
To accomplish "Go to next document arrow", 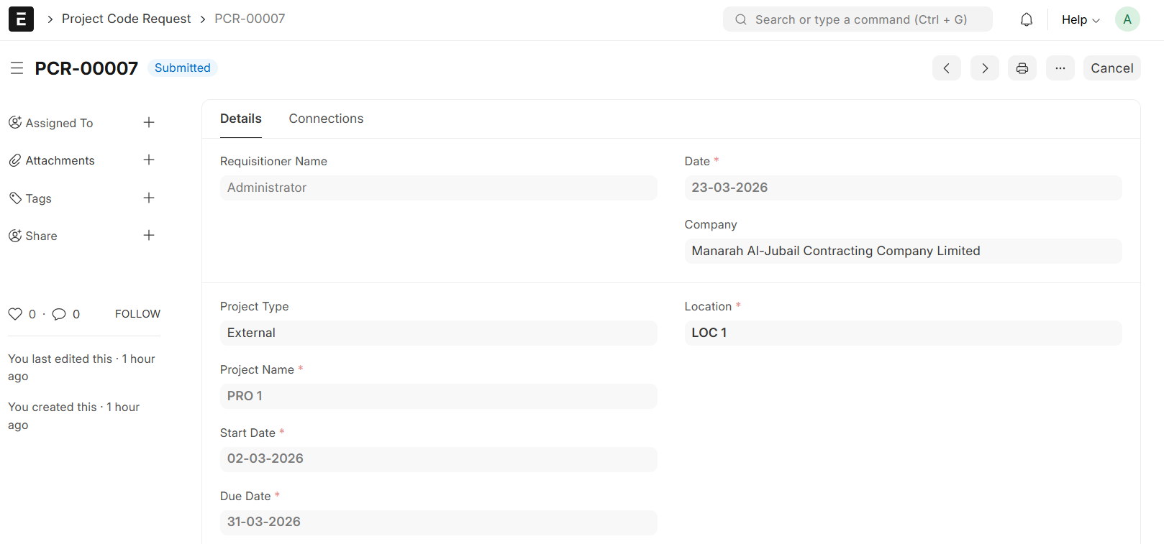I will click(984, 68).
